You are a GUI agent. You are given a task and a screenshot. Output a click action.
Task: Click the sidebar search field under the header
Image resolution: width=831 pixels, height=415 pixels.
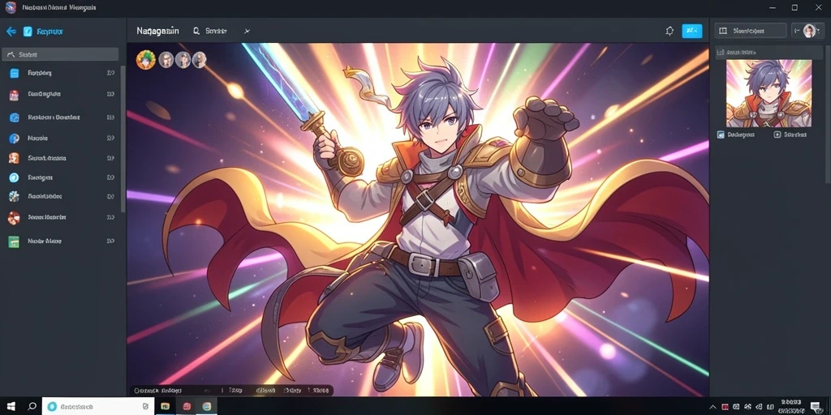coord(60,54)
